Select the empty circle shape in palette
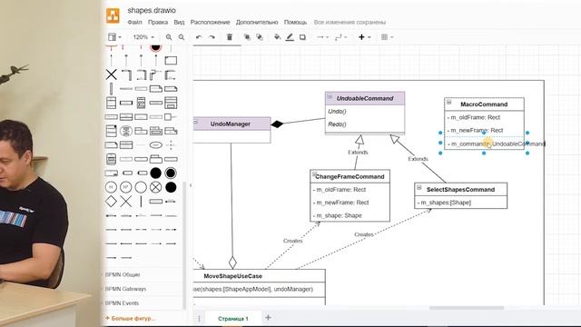Image resolution: width=581 pixels, height=327 pixels. pyautogui.click(x=141, y=187)
